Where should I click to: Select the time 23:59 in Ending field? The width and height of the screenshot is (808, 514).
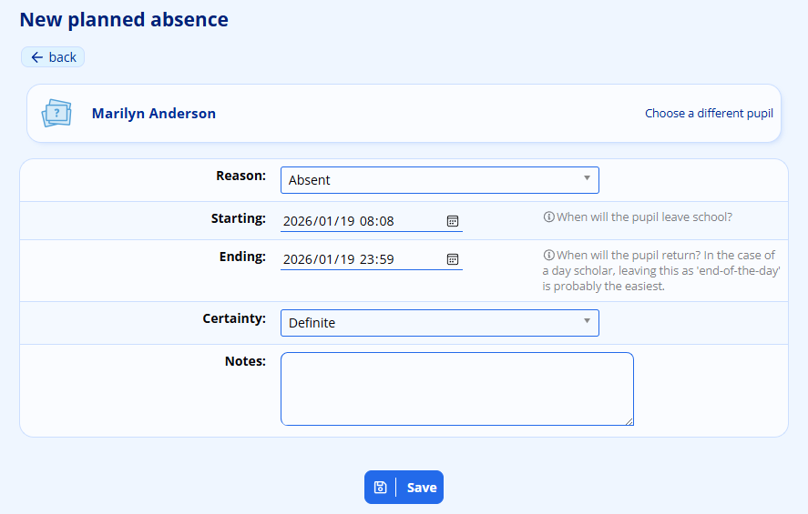point(376,259)
